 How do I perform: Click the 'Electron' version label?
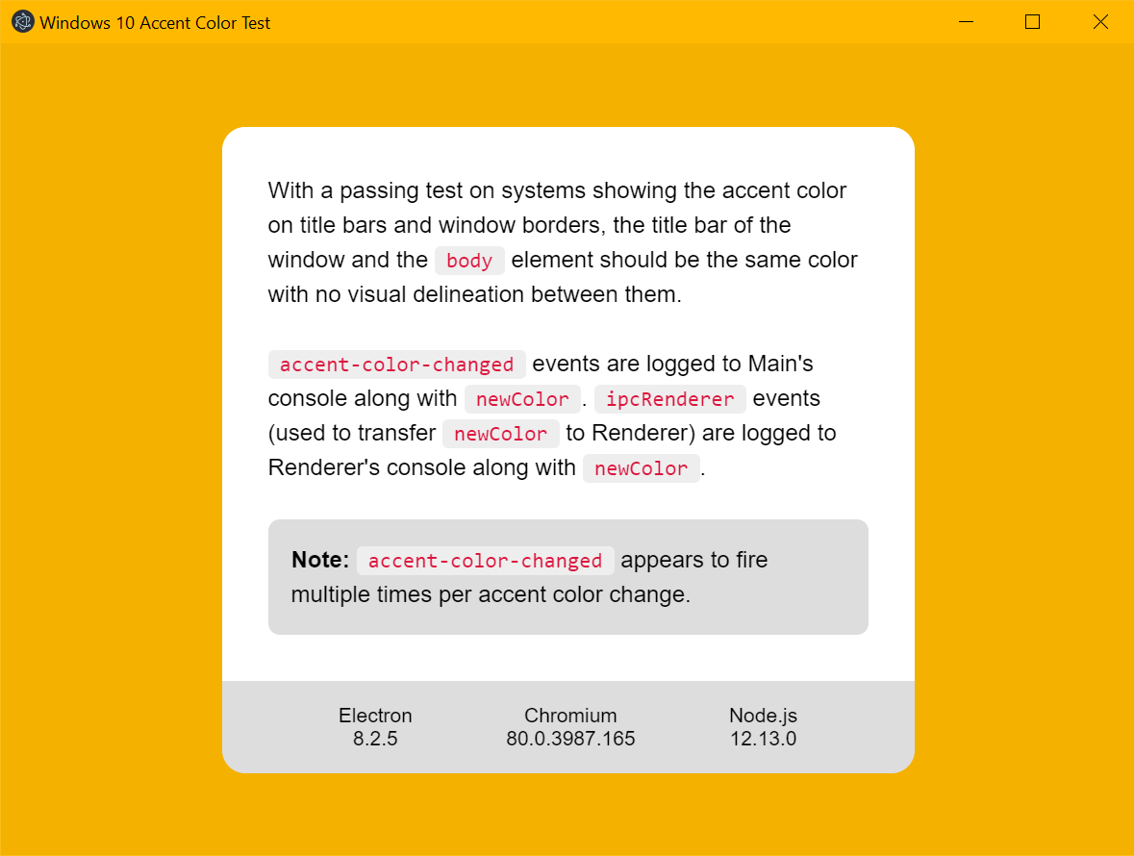[375, 715]
